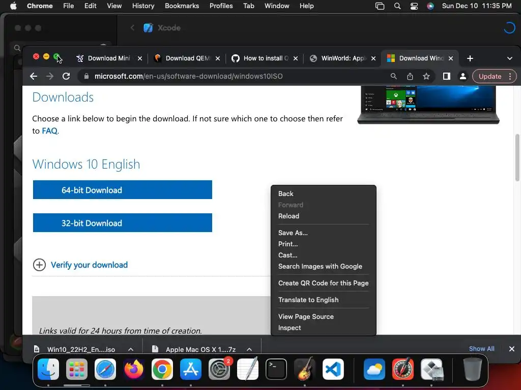Close the downloads bar
Viewport: 521px width, 390px height.
pyautogui.click(x=512, y=349)
